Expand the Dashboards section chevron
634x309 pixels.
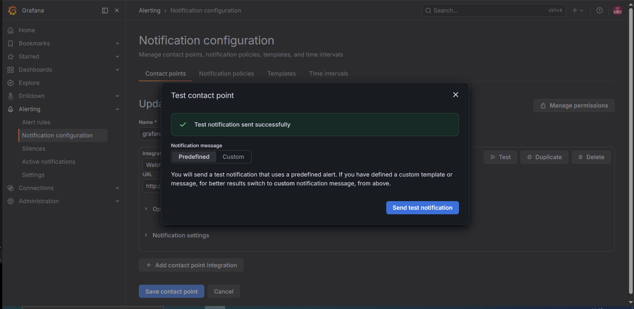(x=117, y=70)
